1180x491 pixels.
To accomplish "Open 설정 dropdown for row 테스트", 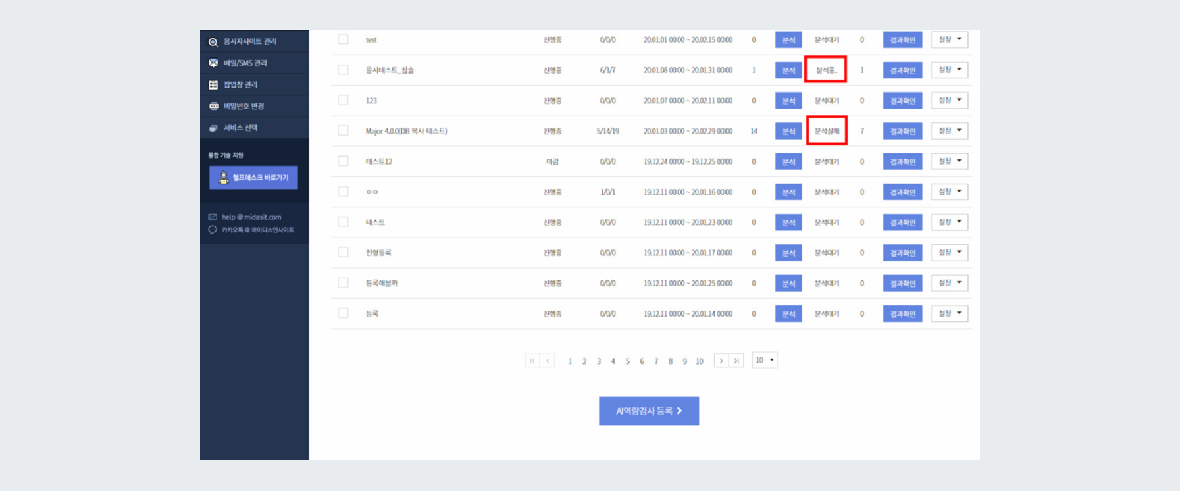I will 950,222.
